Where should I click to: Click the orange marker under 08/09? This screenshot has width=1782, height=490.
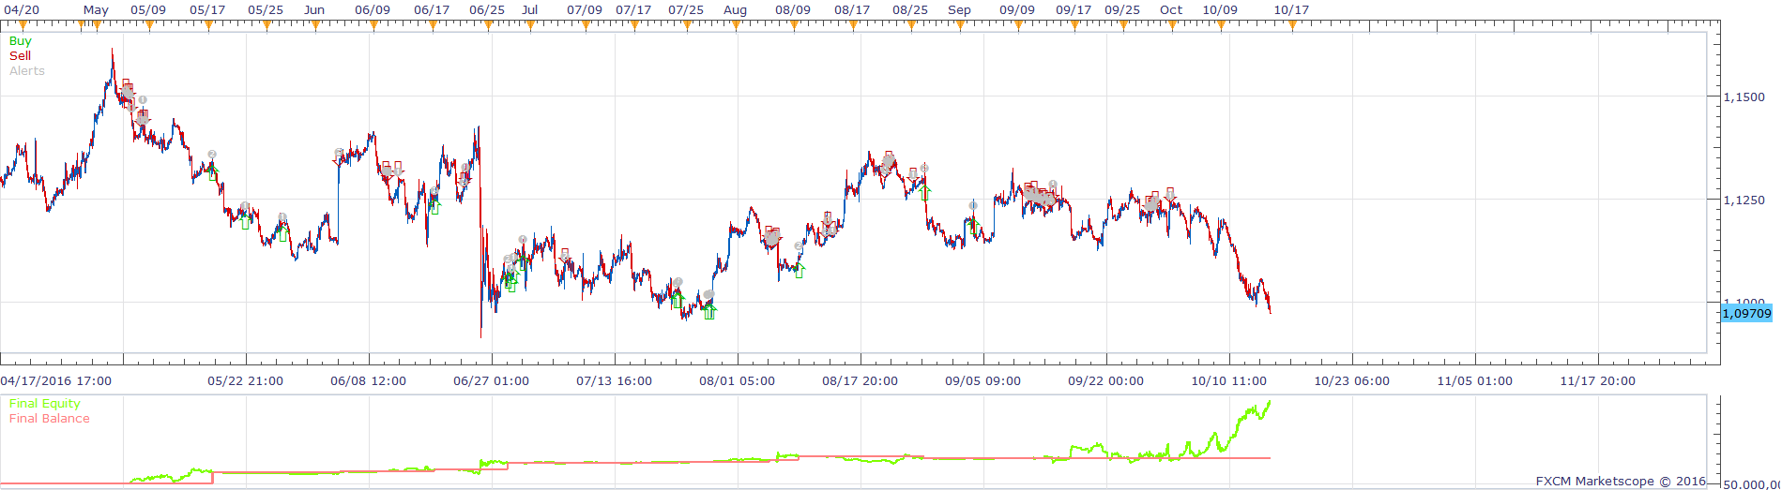click(793, 25)
